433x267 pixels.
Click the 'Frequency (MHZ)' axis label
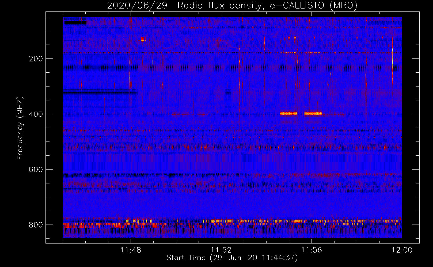[x=20, y=128]
